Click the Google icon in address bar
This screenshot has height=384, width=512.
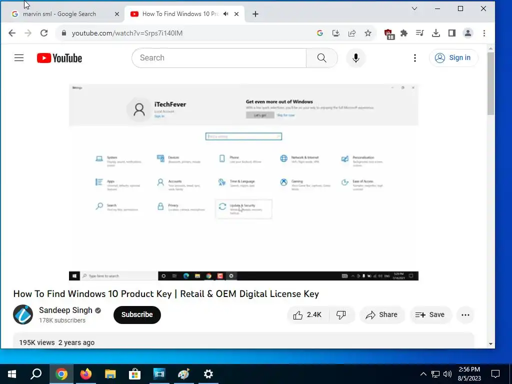click(320, 33)
